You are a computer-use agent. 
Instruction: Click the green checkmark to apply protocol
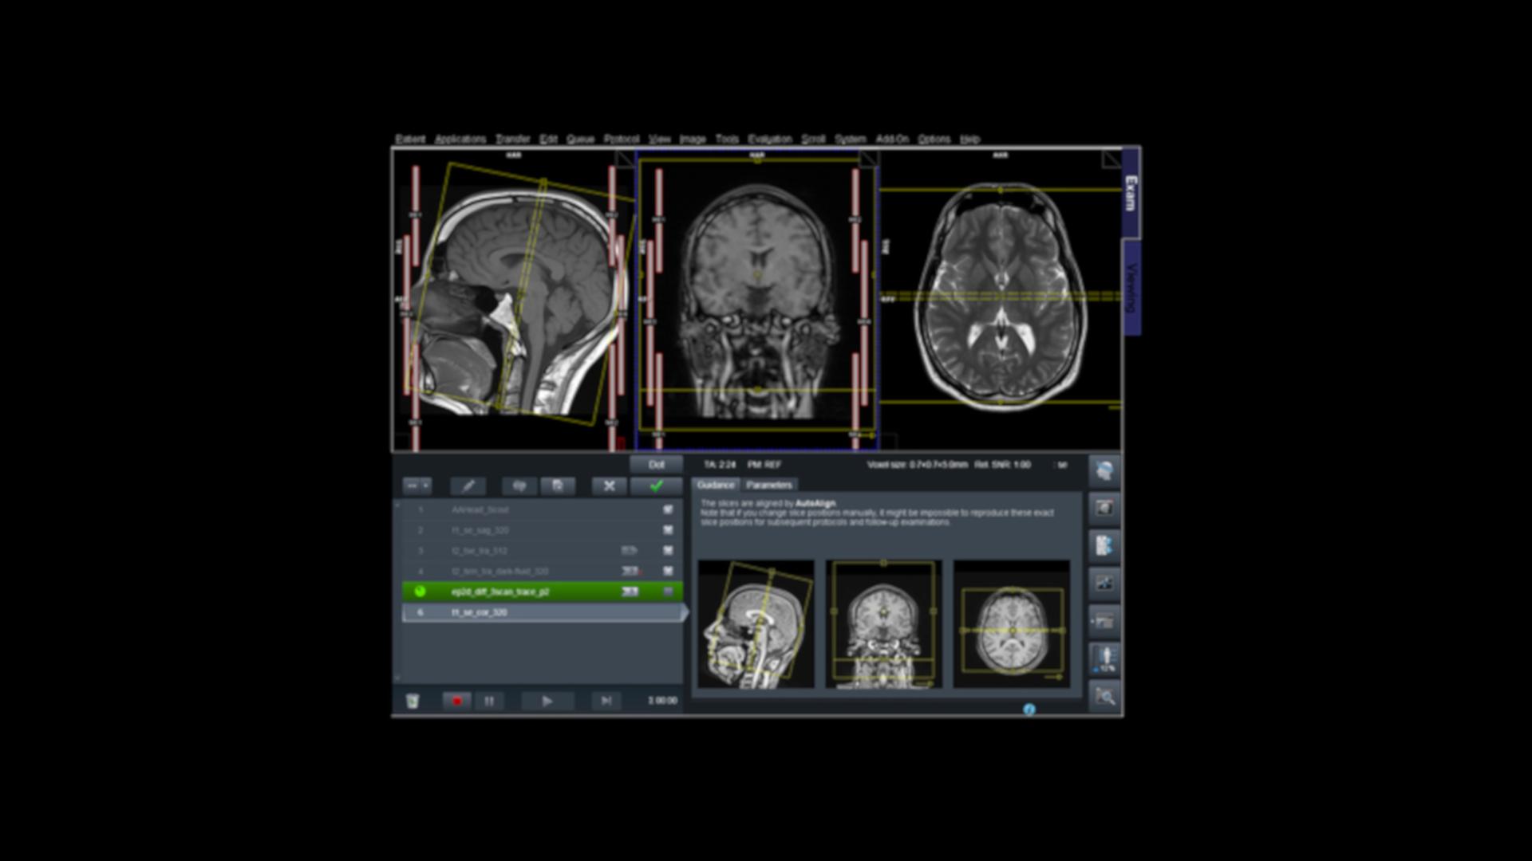[x=656, y=486]
